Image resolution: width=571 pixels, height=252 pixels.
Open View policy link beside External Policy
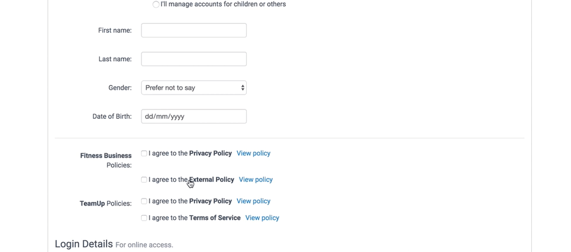coord(256,179)
